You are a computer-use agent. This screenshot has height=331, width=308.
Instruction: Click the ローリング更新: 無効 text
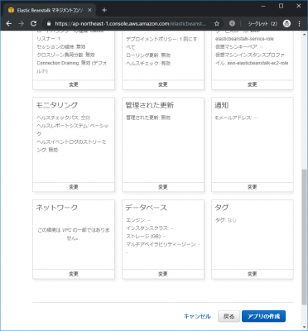pos(148,55)
